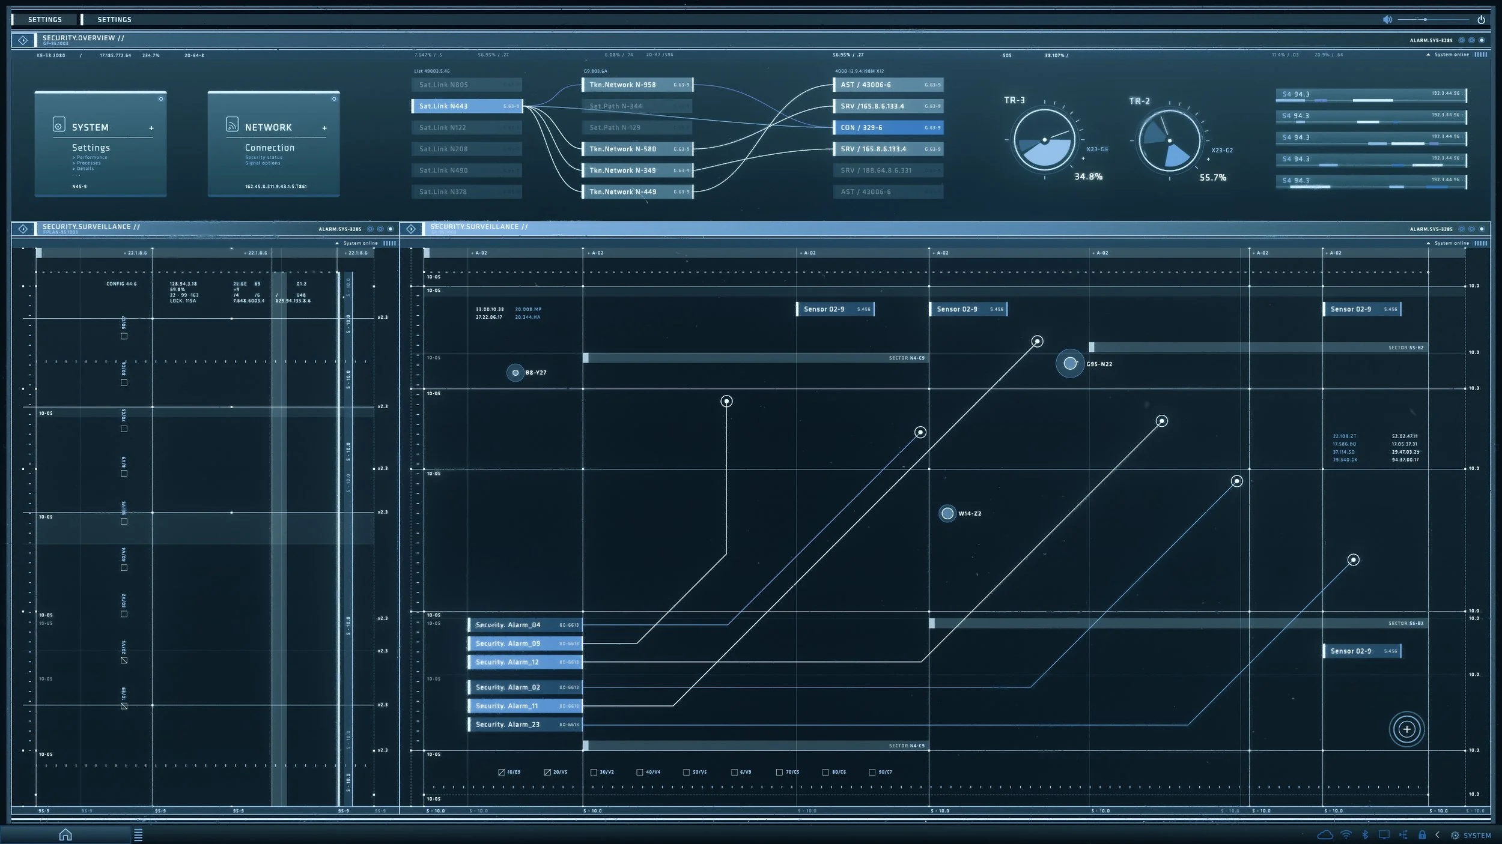The image size is (1502, 844).
Task: Select the dimmed SRV / 188.64.8.6.331 entry
Action: (888, 170)
